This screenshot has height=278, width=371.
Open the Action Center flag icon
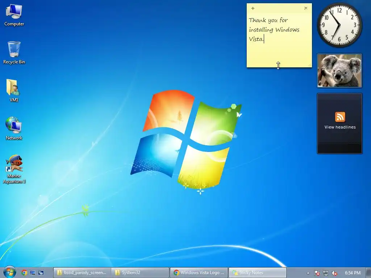pos(317,273)
